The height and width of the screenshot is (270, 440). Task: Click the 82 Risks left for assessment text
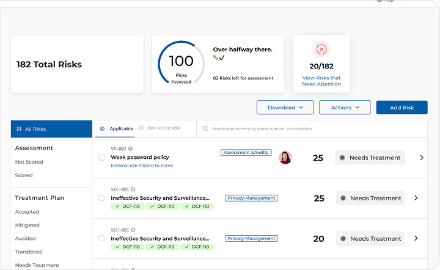coord(243,78)
